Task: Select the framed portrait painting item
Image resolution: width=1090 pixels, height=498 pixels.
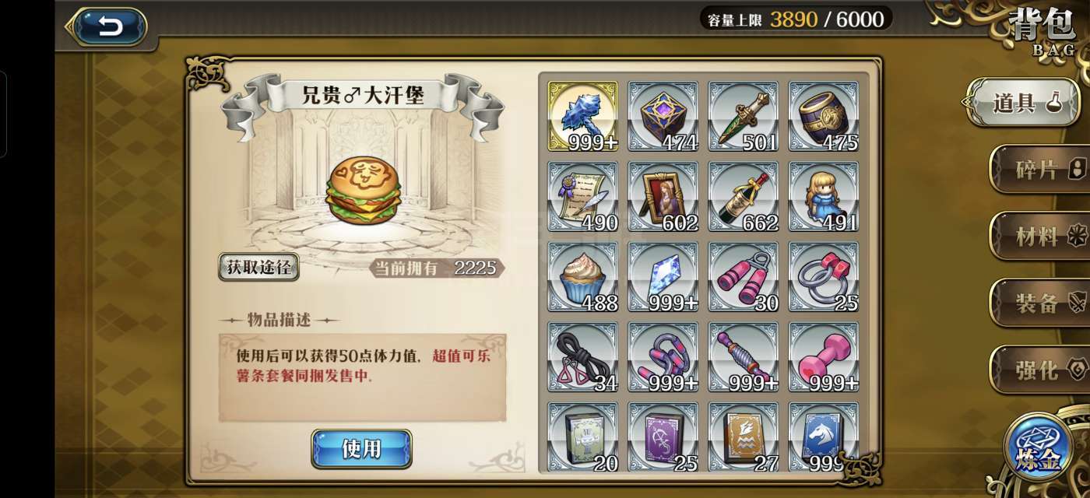Action: (x=663, y=196)
